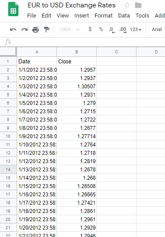Viewport: 165px width, 237px height.
Task: Undo the last action
Action: [x=13, y=29]
